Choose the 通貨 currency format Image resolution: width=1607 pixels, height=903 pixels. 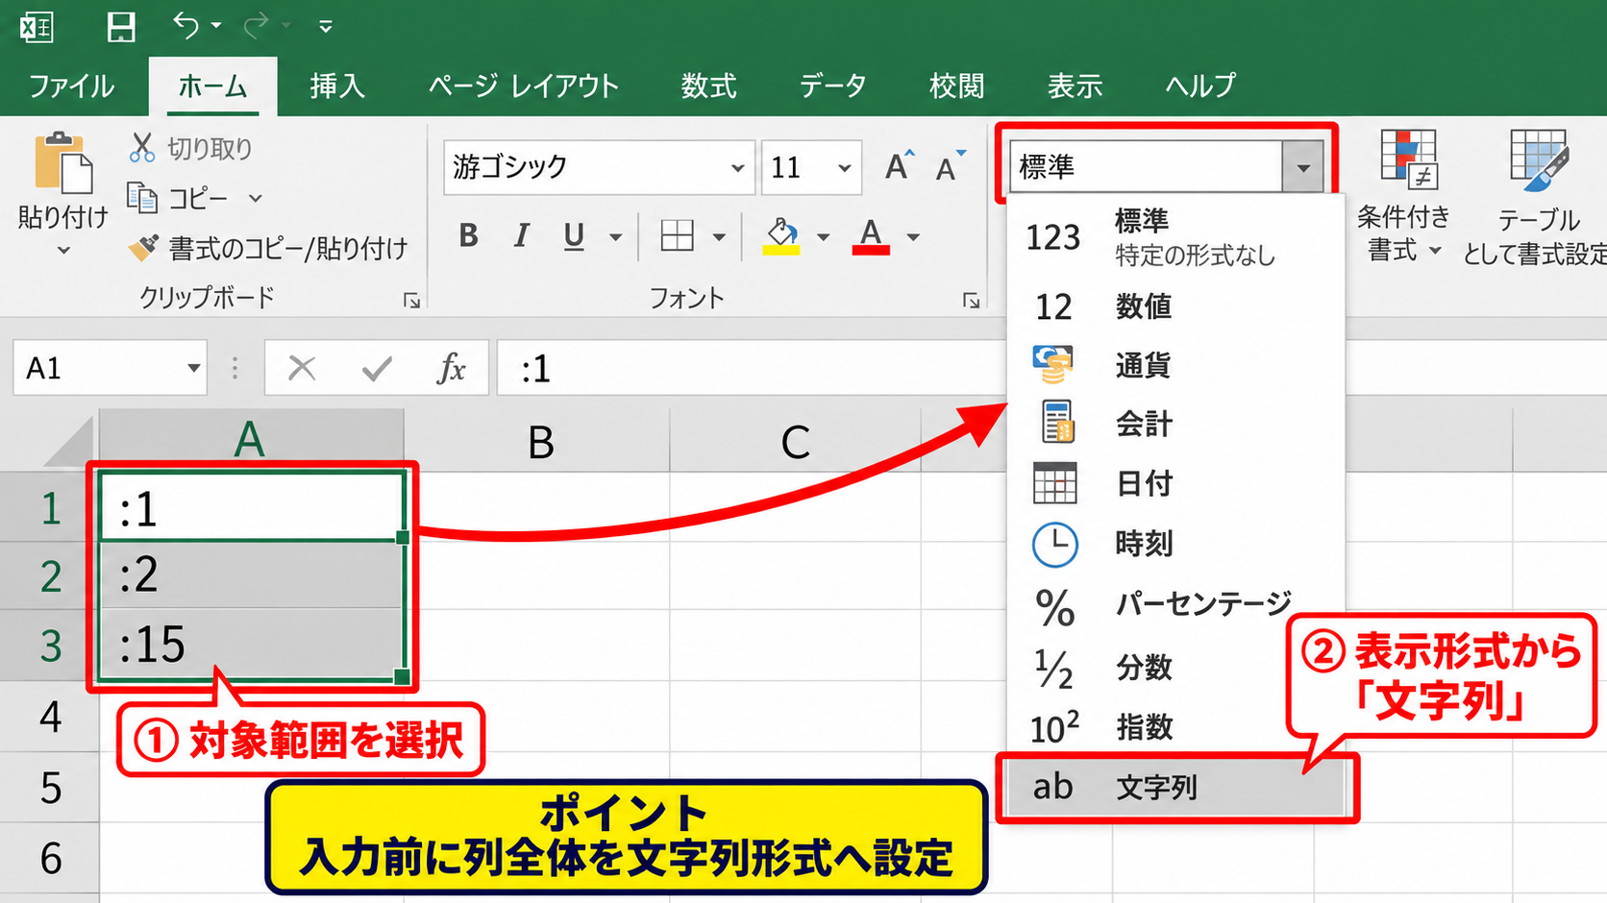(x=1175, y=365)
